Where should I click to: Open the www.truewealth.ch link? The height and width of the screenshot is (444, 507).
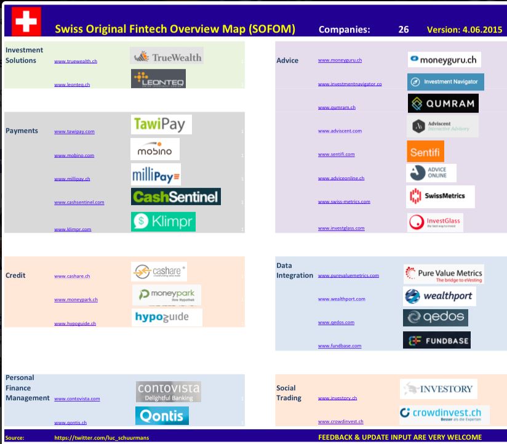[x=76, y=61]
